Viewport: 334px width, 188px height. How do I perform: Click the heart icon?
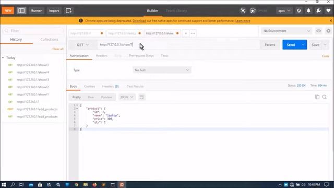[x=328, y=10]
